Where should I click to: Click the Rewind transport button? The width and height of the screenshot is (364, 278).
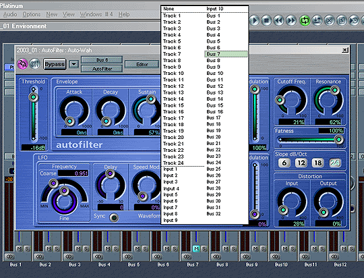click(279, 21)
